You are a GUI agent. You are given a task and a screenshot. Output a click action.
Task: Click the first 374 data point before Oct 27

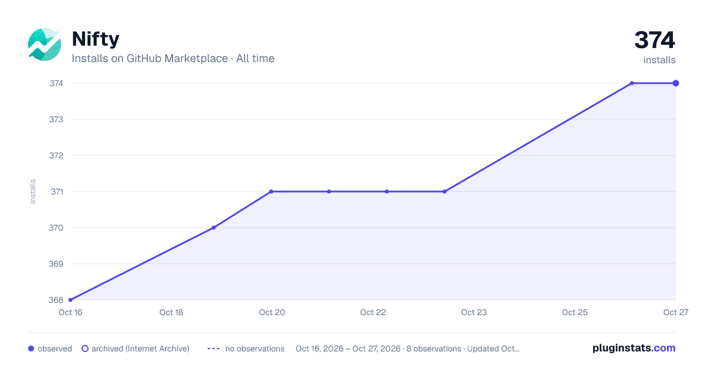click(632, 83)
